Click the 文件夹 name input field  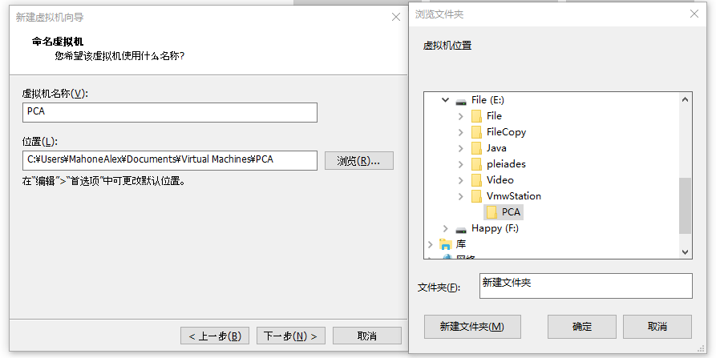tap(586, 286)
